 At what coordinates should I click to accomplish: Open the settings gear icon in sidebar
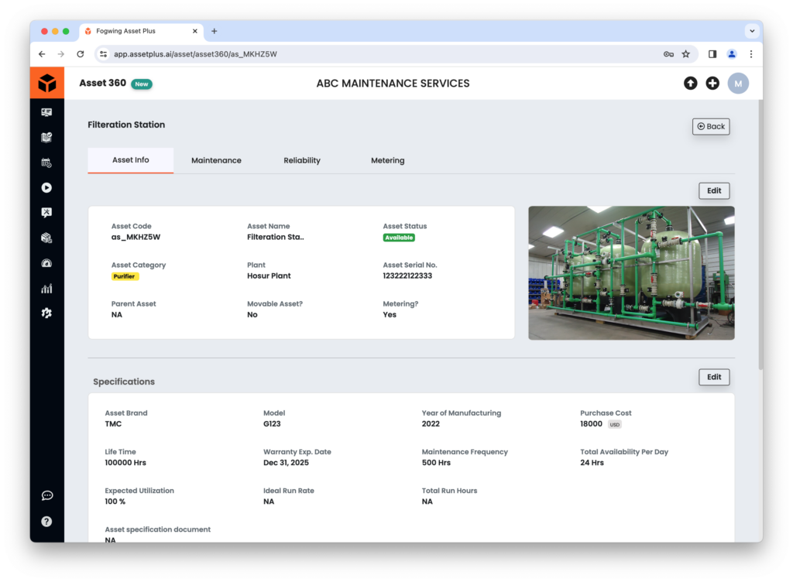[x=46, y=313]
